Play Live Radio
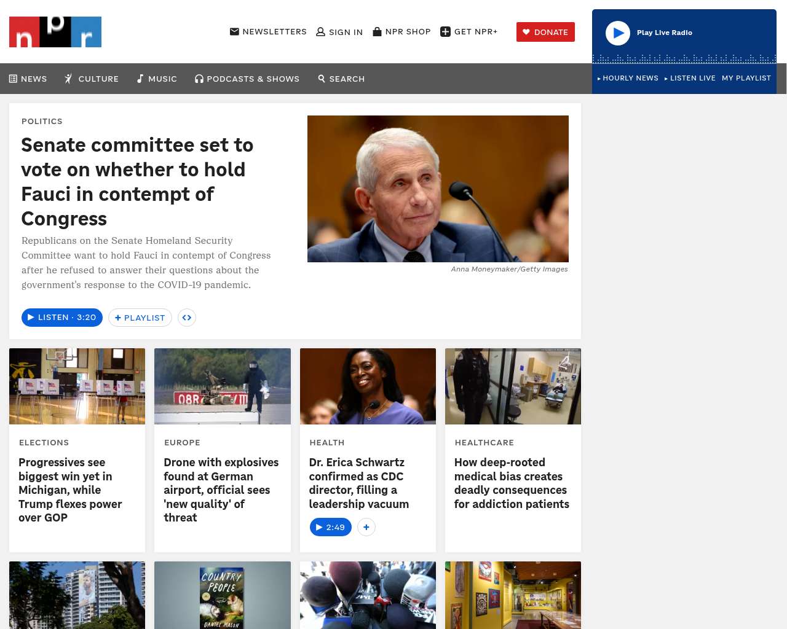The image size is (787, 629). point(618,33)
